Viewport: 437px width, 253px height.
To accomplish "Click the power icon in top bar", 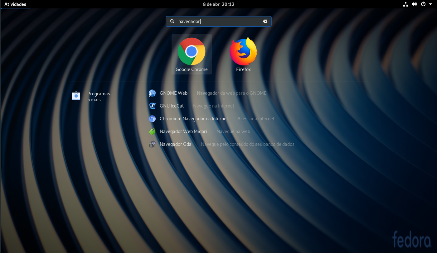I will (x=423, y=4).
